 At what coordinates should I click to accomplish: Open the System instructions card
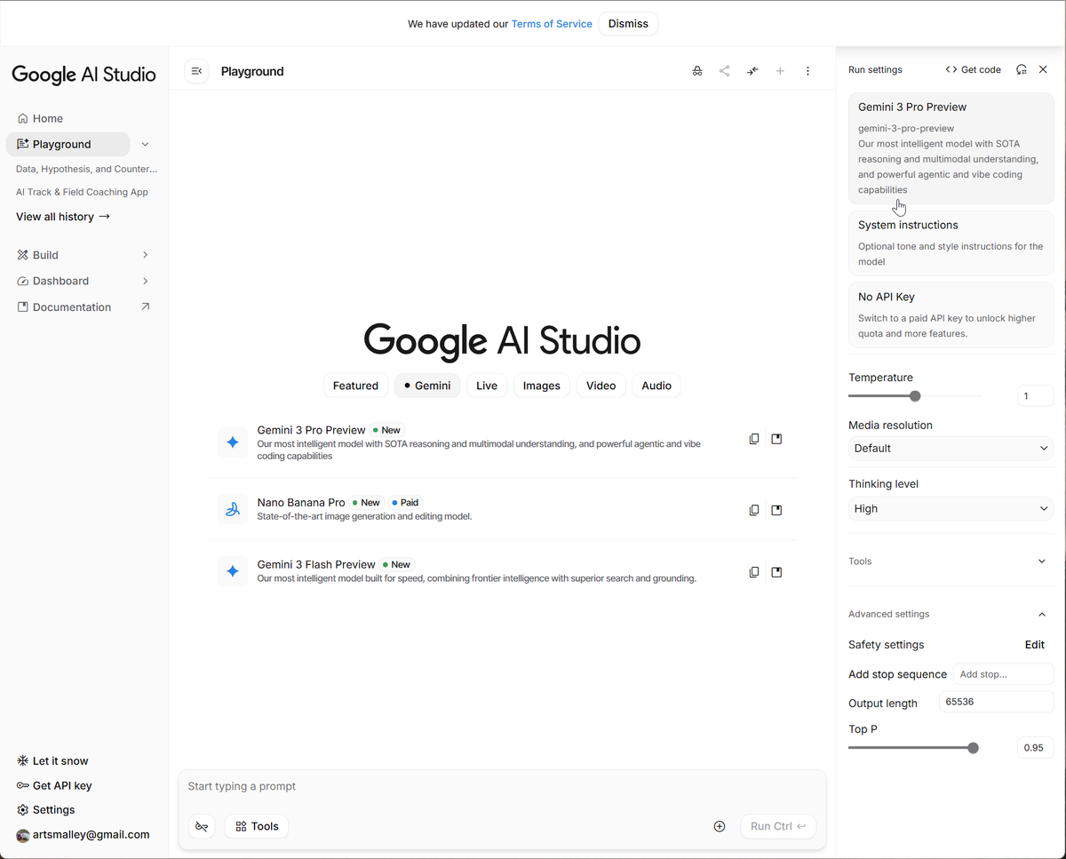951,243
